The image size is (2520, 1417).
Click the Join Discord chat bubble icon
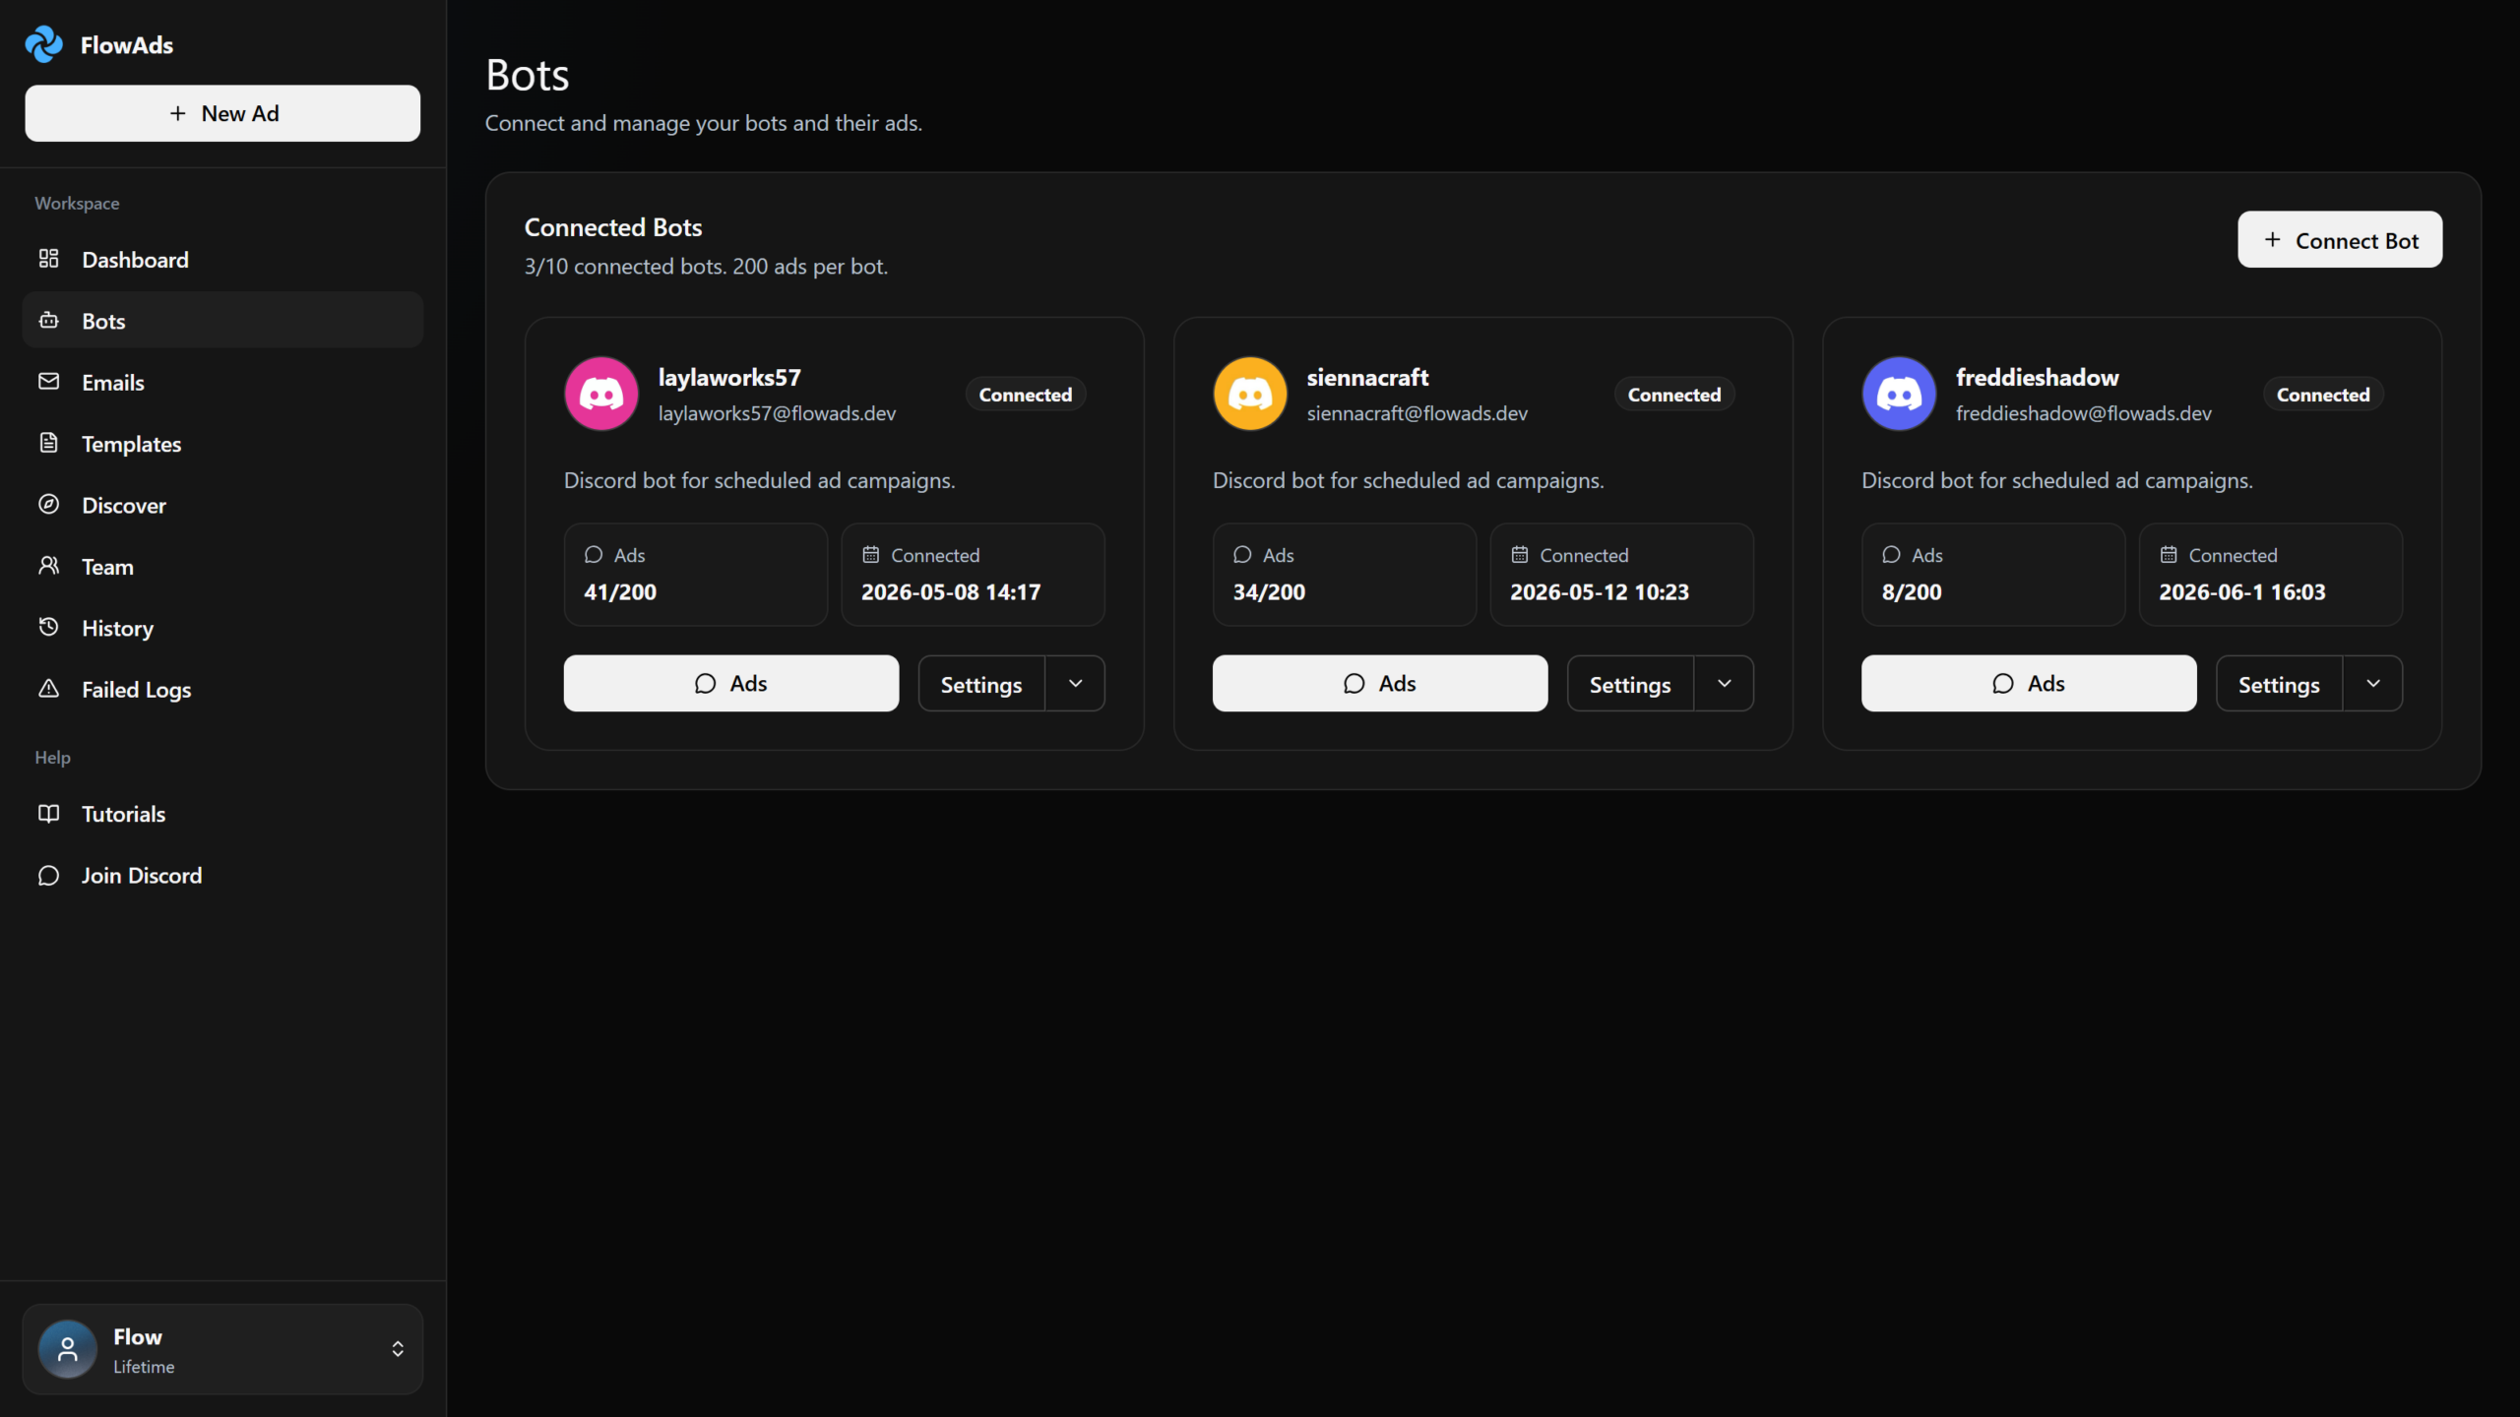point(48,875)
